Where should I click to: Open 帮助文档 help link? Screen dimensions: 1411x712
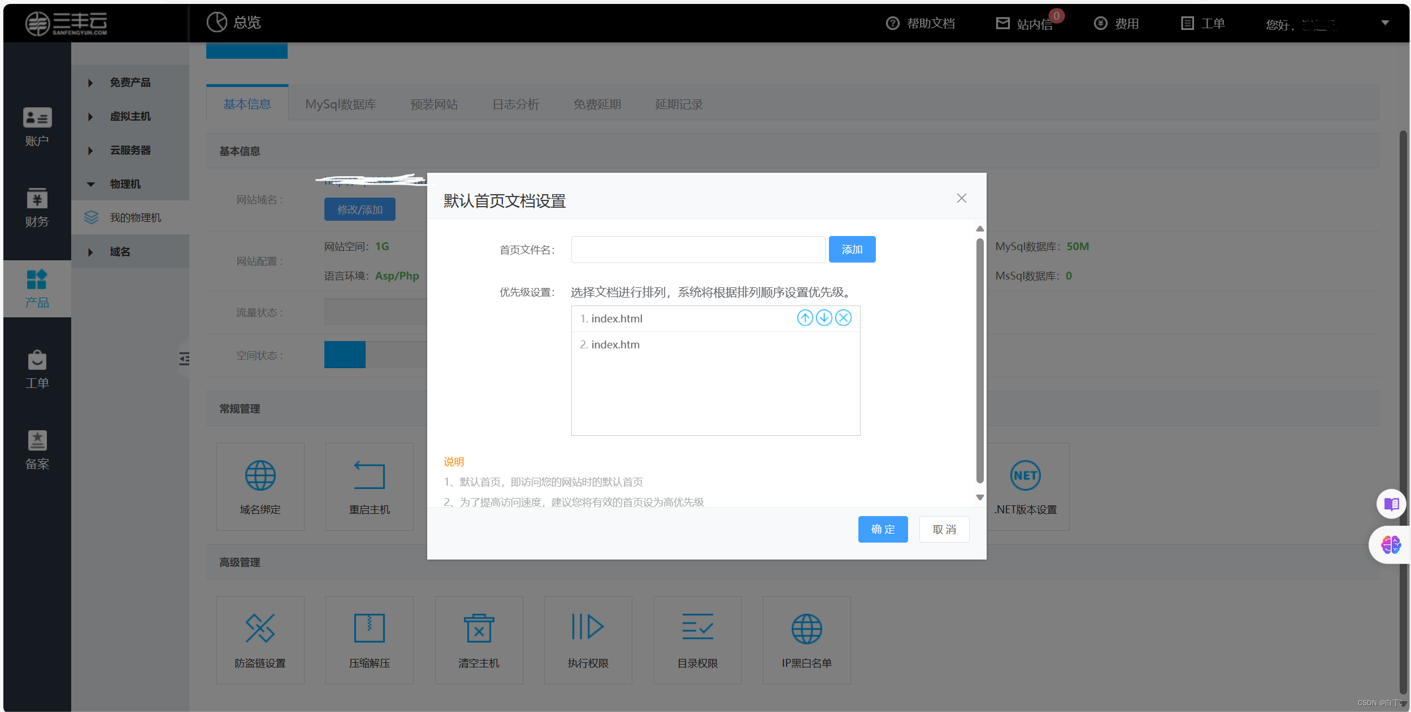(921, 23)
